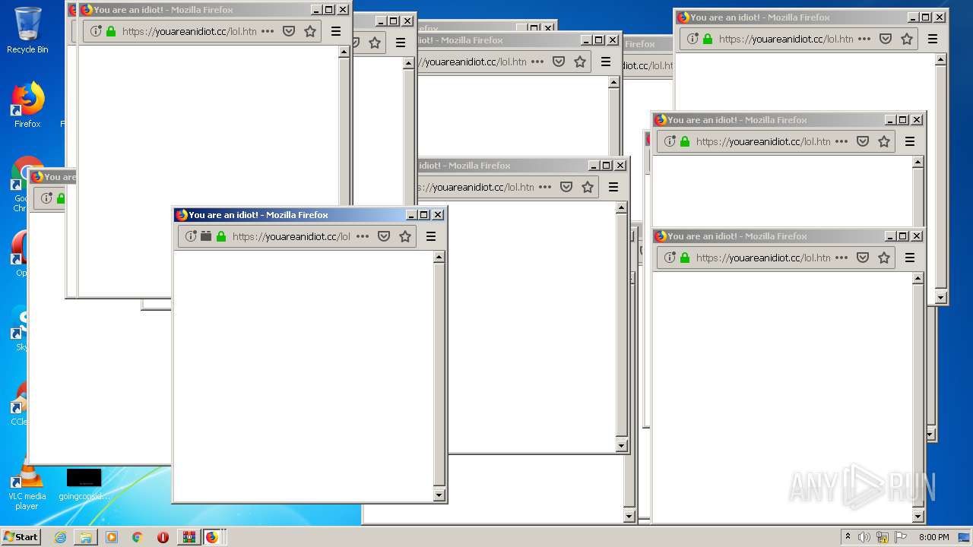Click the WinRAR taskbar button

pyautogui.click(x=189, y=537)
